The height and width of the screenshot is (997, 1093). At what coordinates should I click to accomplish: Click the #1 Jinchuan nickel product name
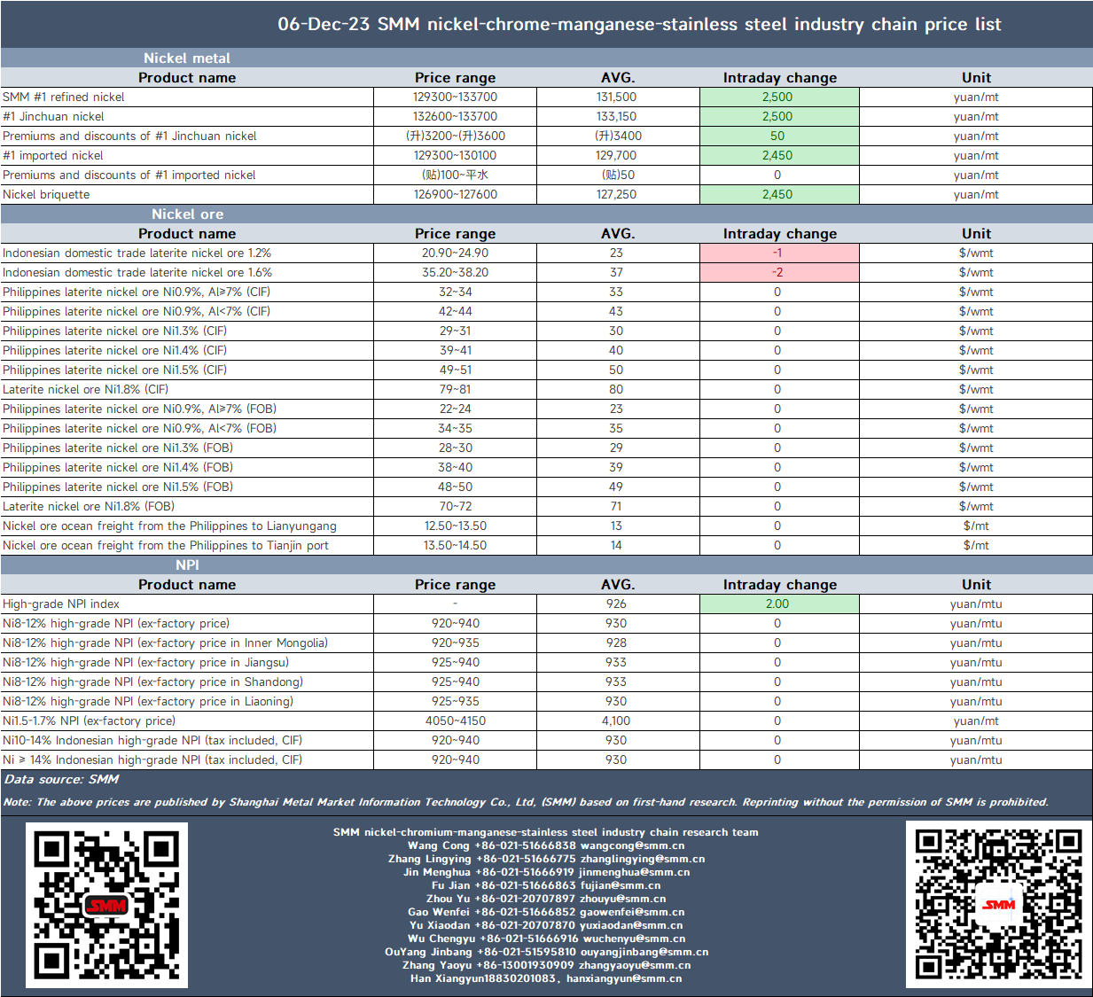click(x=53, y=117)
